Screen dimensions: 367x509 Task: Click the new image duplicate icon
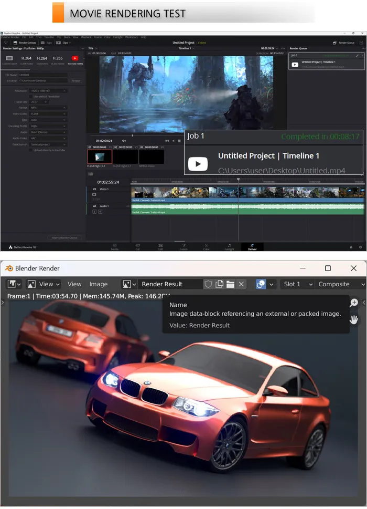(x=219, y=284)
